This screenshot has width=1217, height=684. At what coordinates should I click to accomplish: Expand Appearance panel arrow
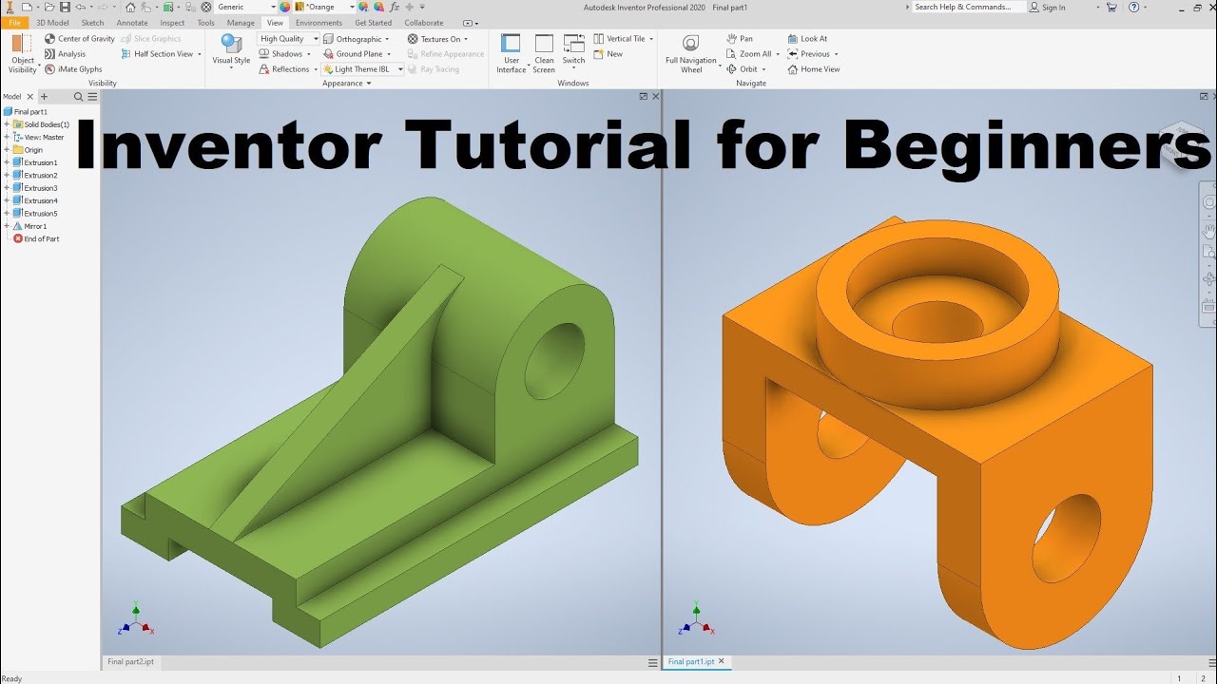pos(369,84)
